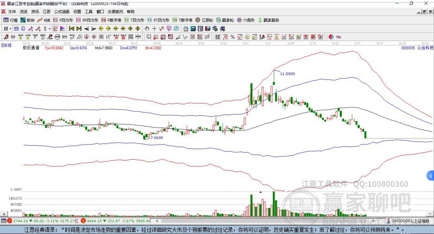
Task: Click the save floppy disk icon
Action: 208,29
